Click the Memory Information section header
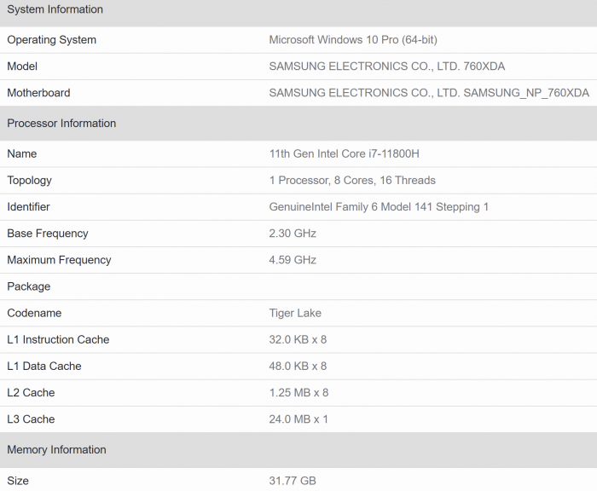Viewport: 597px width, 491px height. pyautogui.click(x=56, y=450)
